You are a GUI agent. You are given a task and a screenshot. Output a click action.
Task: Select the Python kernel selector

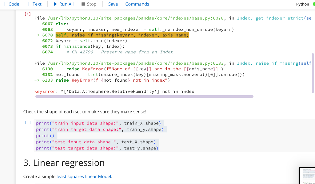(302, 4)
